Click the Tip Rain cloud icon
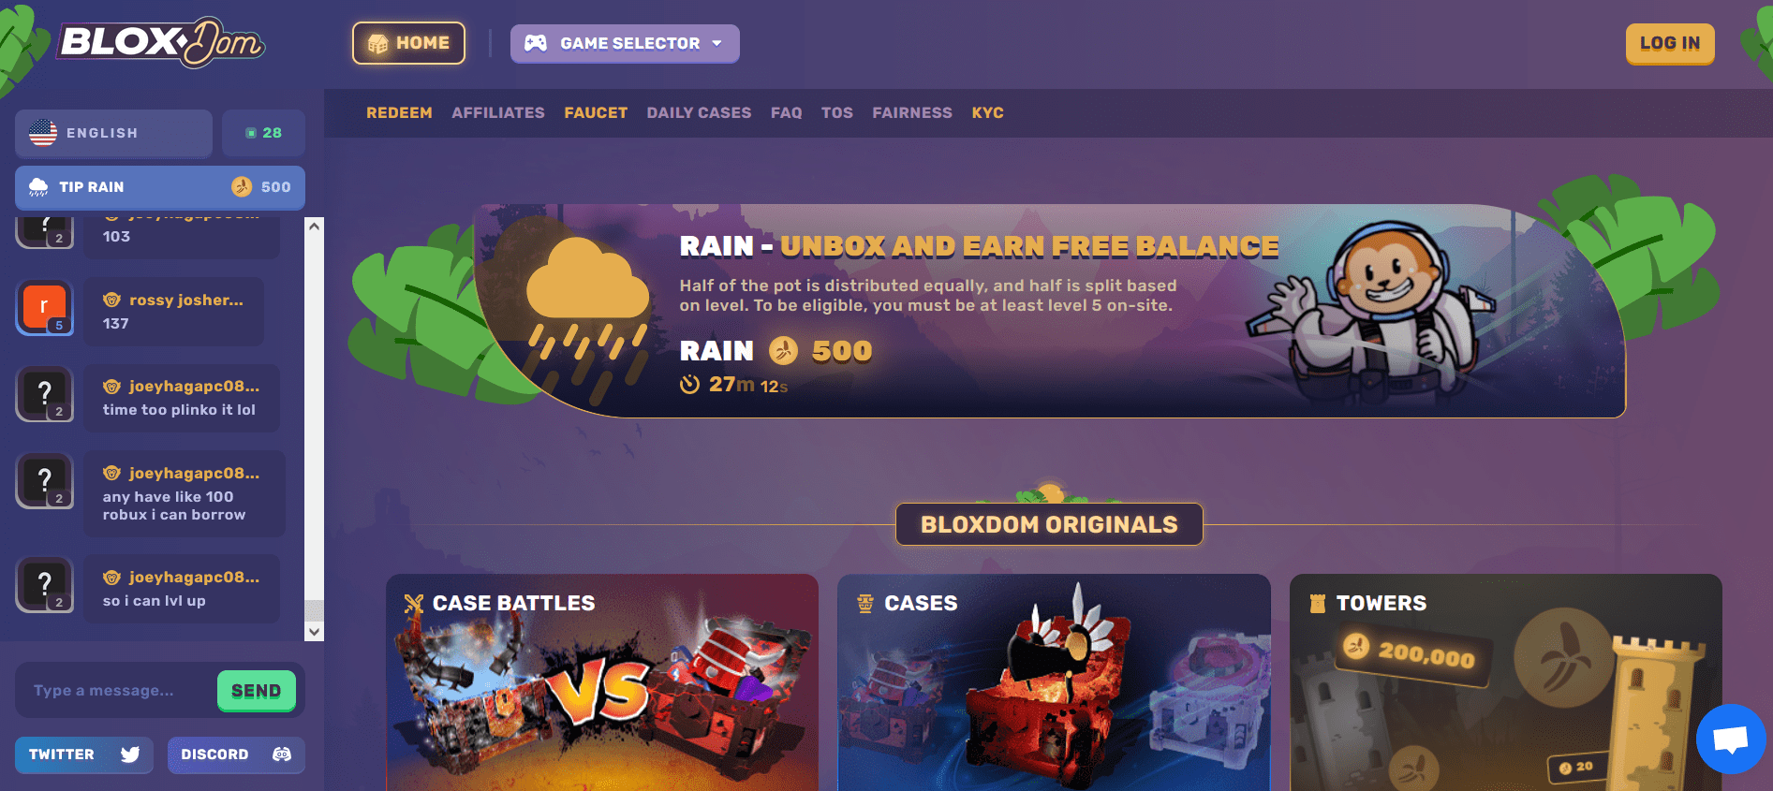 (x=38, y=187)
